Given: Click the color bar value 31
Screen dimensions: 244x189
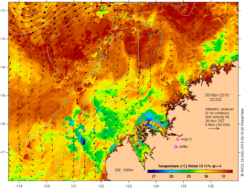Looking at the screenshot, I should (x=223, y=176).
